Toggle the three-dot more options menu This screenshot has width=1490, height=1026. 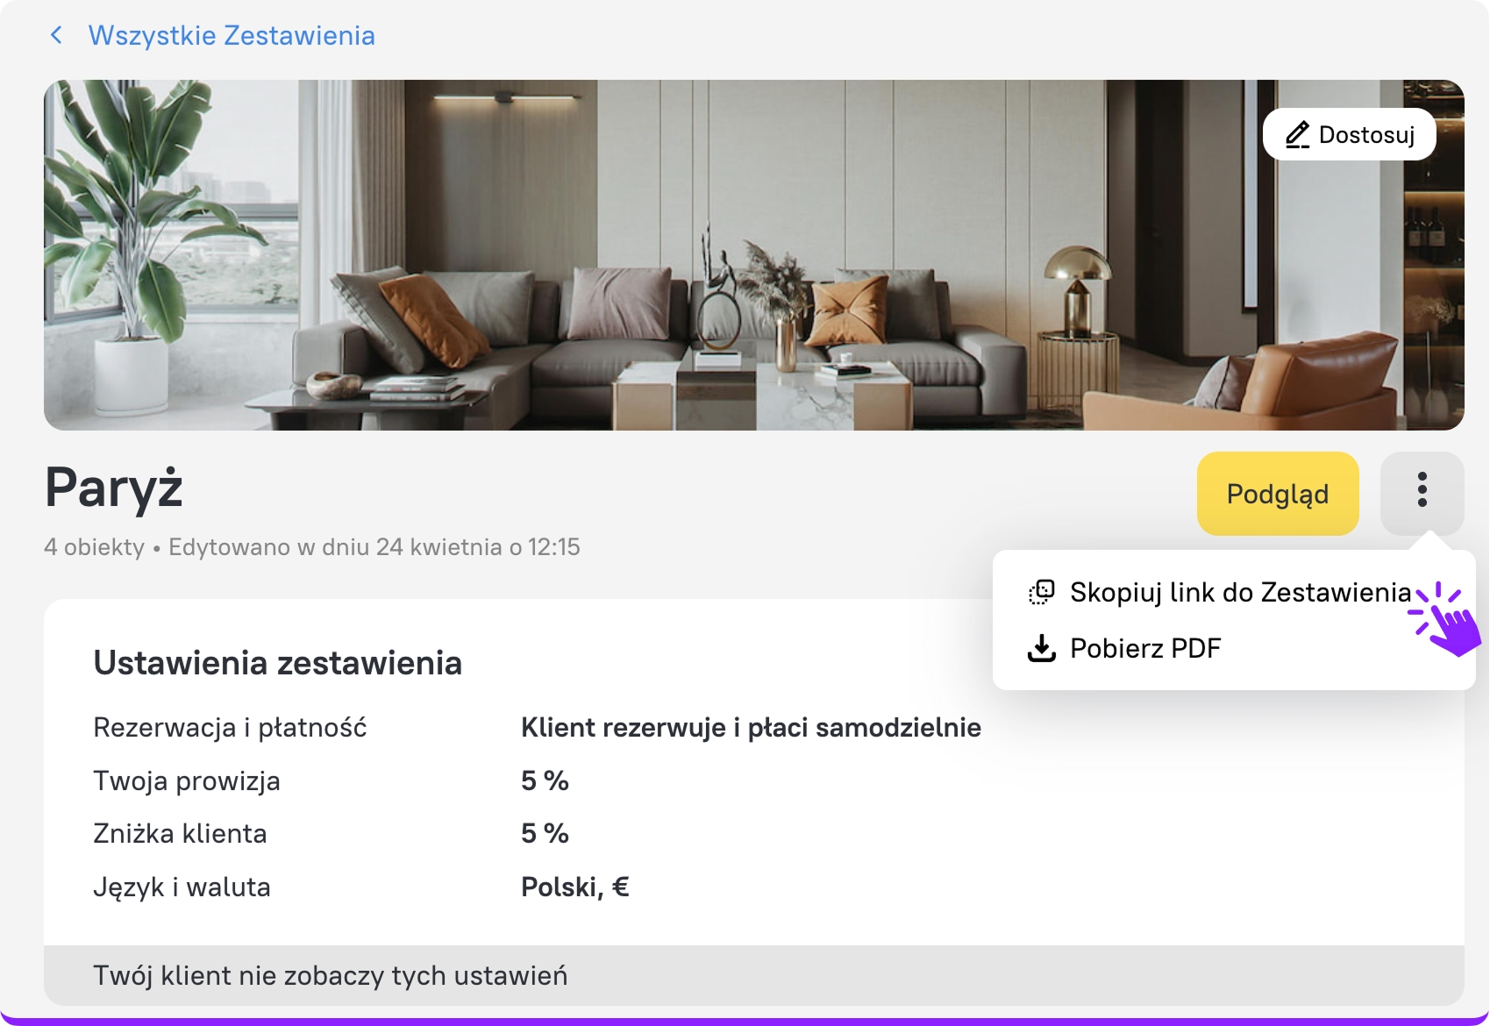point(1422,490)
